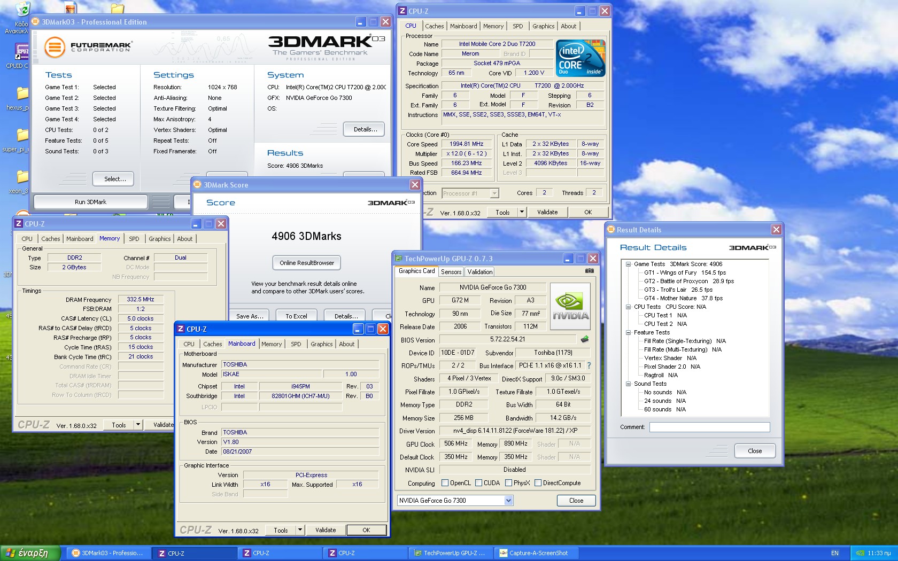Click the Online ResultBrowser button
Screen dimensions: 898x561
point(306,263)
